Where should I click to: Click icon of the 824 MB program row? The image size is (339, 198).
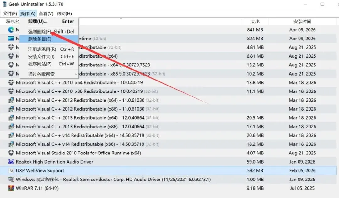[11, 39]
